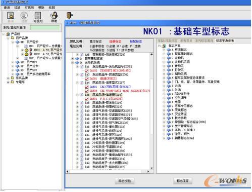This screenshot has width=252, height=192.
Task: Click the 标志字典 root icon in right panel
Action: point(164,46)
